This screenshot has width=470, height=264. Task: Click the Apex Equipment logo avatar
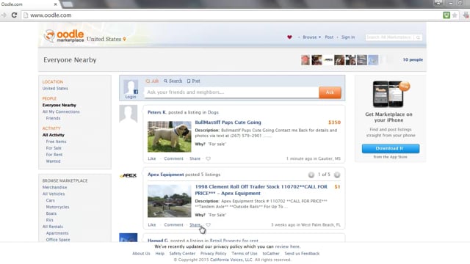pyautogui.click(x=129, y=176)
